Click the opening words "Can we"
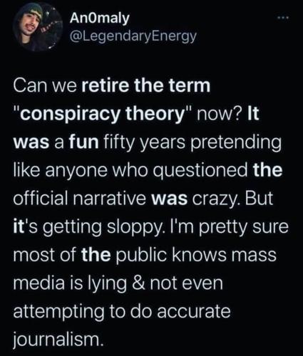 click(x=45, y=87)
